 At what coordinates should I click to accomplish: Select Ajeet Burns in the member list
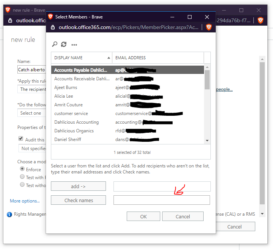[x=127, y=87]
